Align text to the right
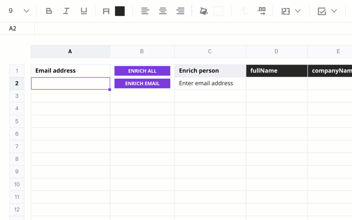 (x=180, y=11)
